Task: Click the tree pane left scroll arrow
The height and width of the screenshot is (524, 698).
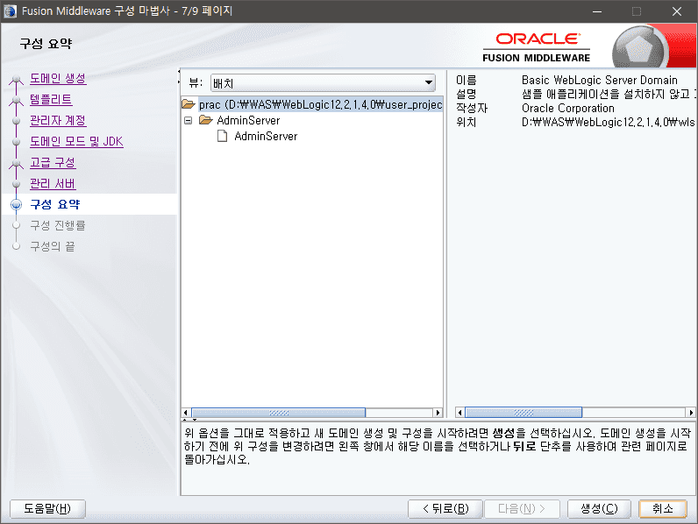Action: point(186,413)
